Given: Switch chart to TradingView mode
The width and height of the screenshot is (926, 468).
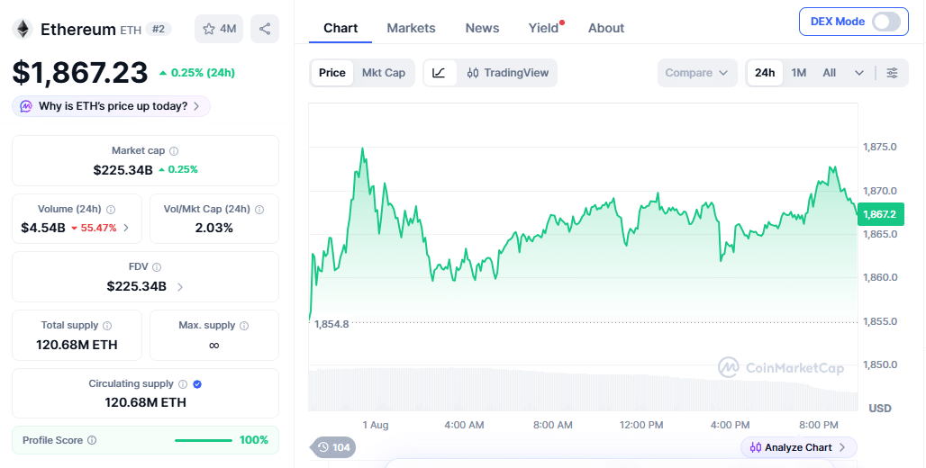Looking at the screenshot, I should (508, 73).
